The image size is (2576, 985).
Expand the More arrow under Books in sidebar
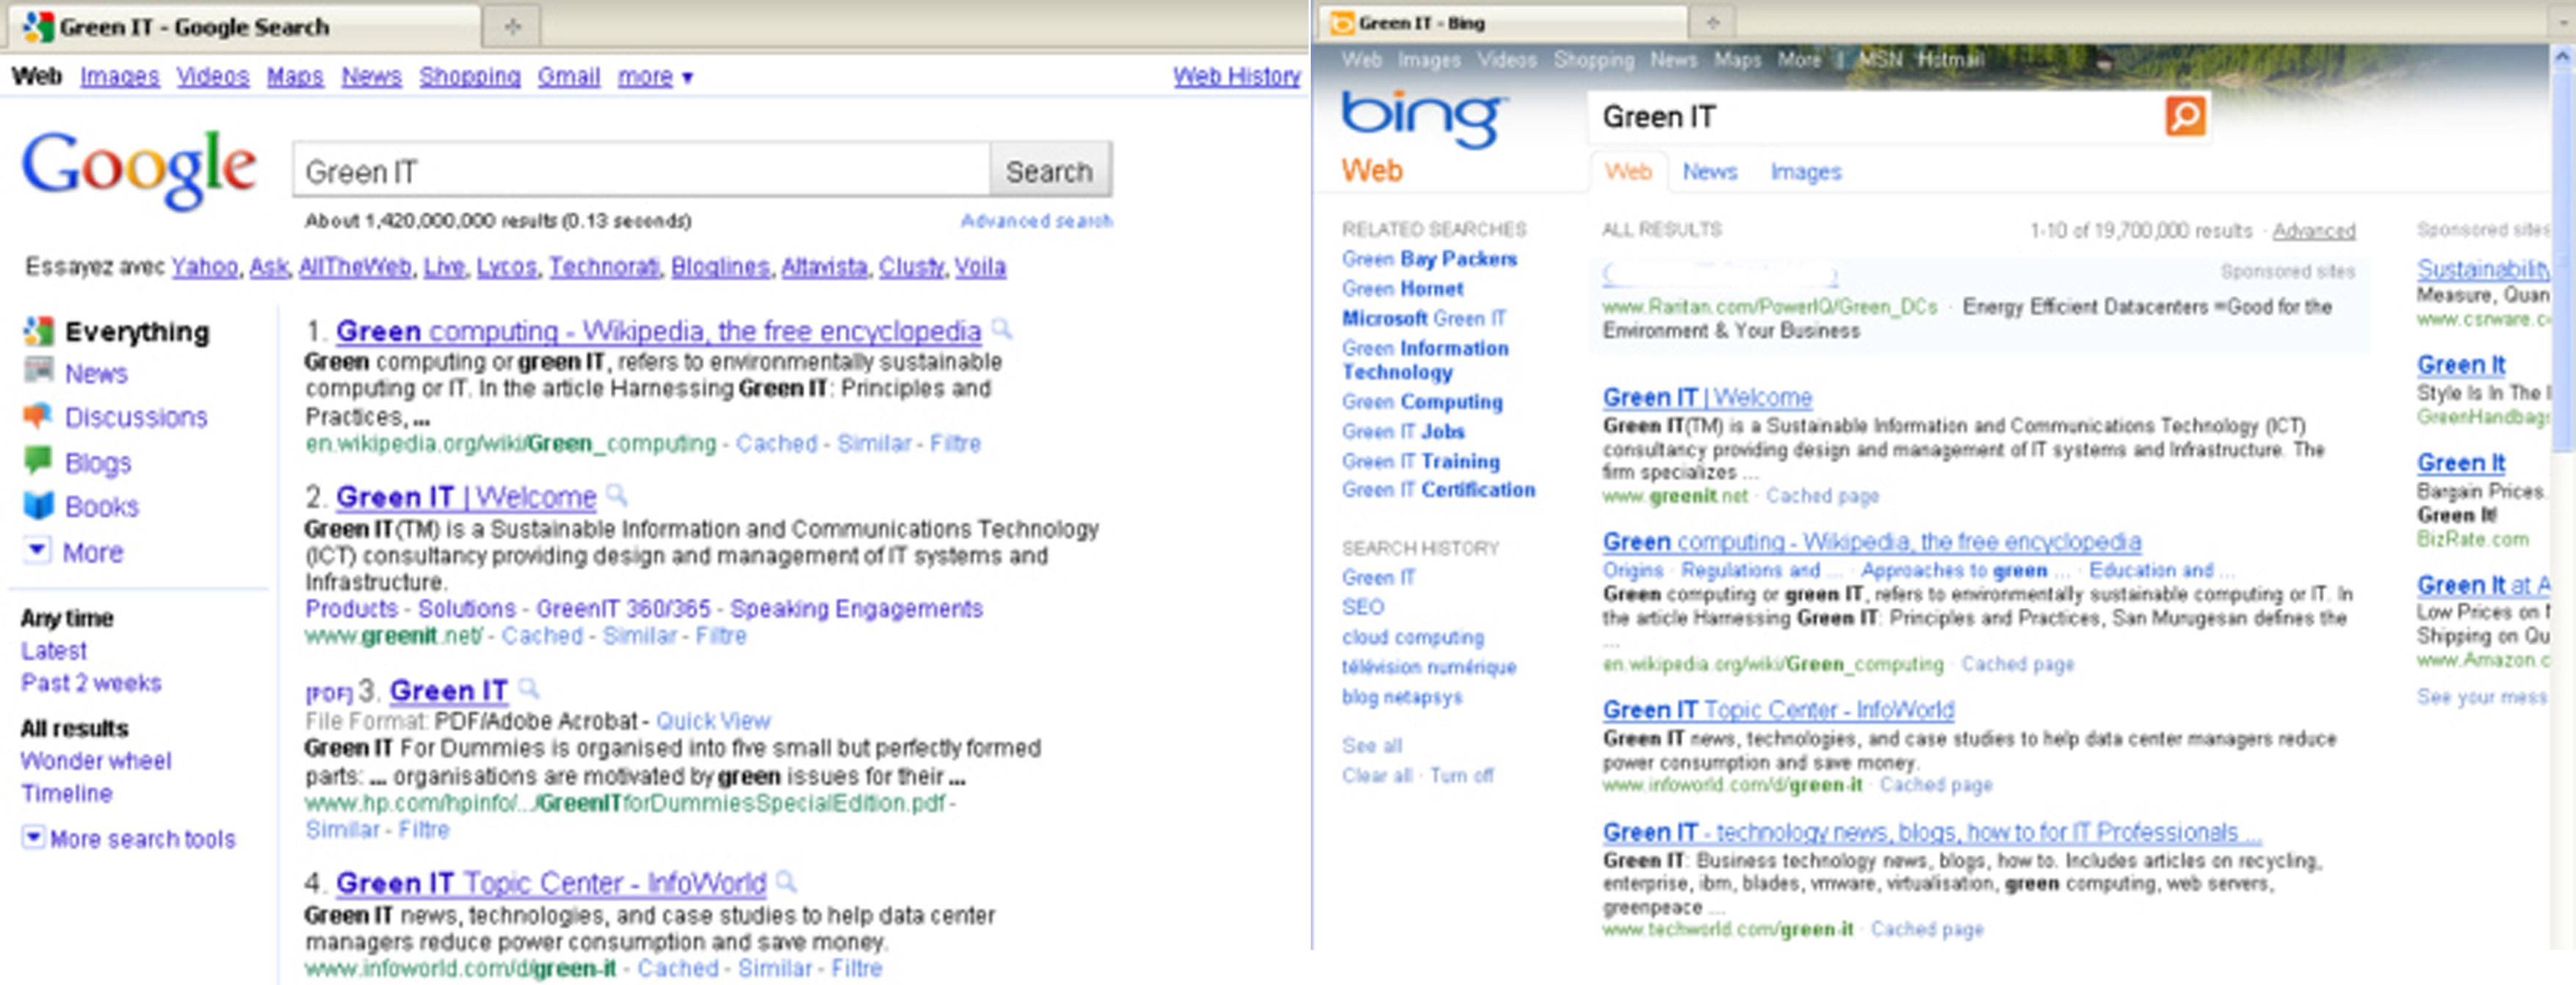(x=37, y=550)
